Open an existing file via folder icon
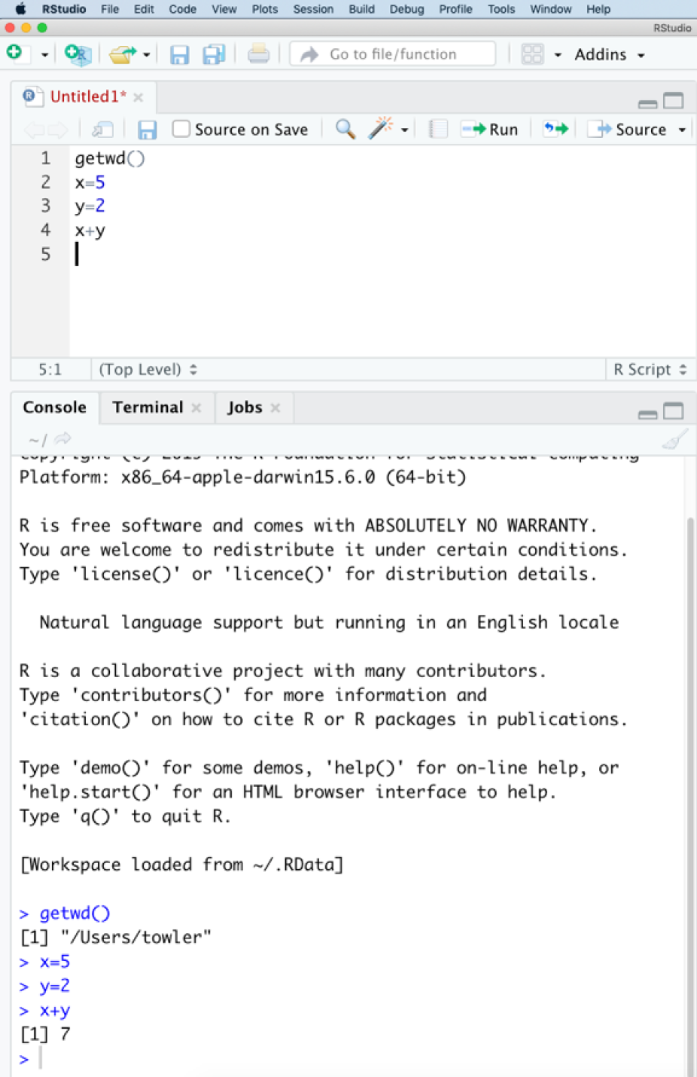This screenshot has height=1077, width=697. 122,54
